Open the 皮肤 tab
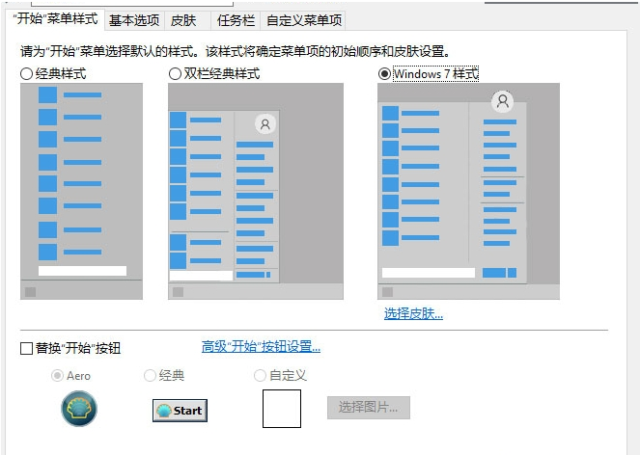This screenshot has width=640, height=455. [183, 20]
